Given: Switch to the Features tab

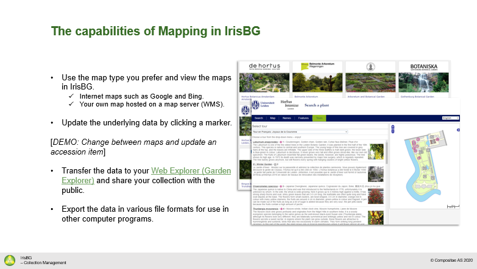Looking at the screenshot, I should pos(303,118).
